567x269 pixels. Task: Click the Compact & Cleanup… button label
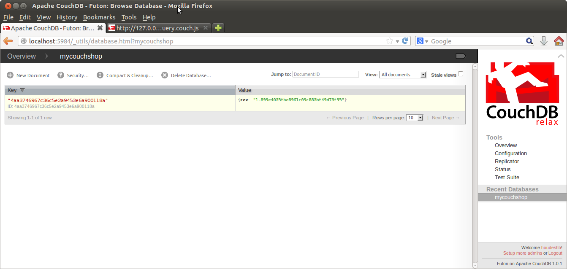point(130,75)
